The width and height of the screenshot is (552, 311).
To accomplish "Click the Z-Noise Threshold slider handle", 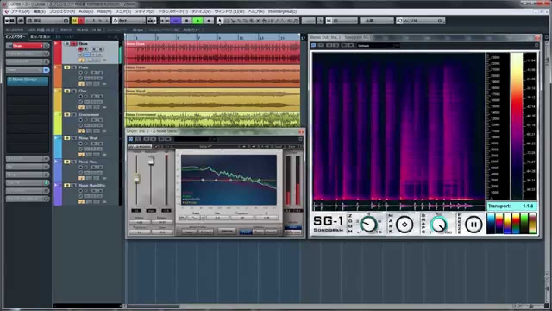I will pyautogui.click(x=137, y=178).
